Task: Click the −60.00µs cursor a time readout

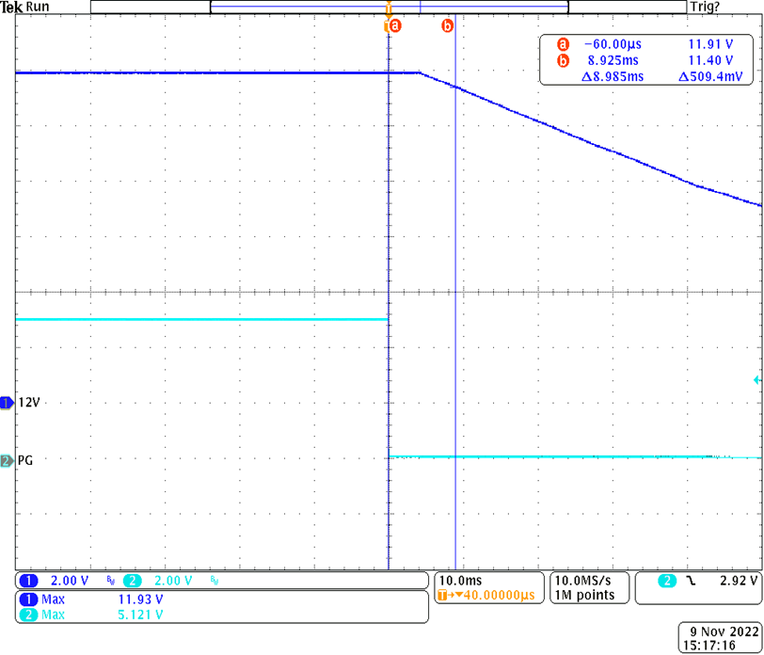Action: pos(613,44)
